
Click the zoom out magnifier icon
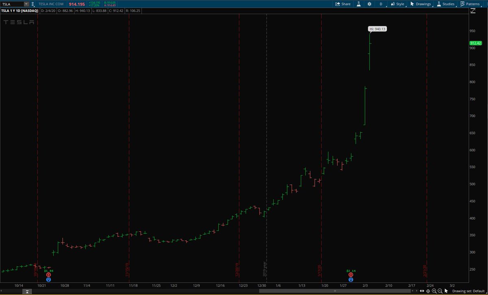[440, 291]
